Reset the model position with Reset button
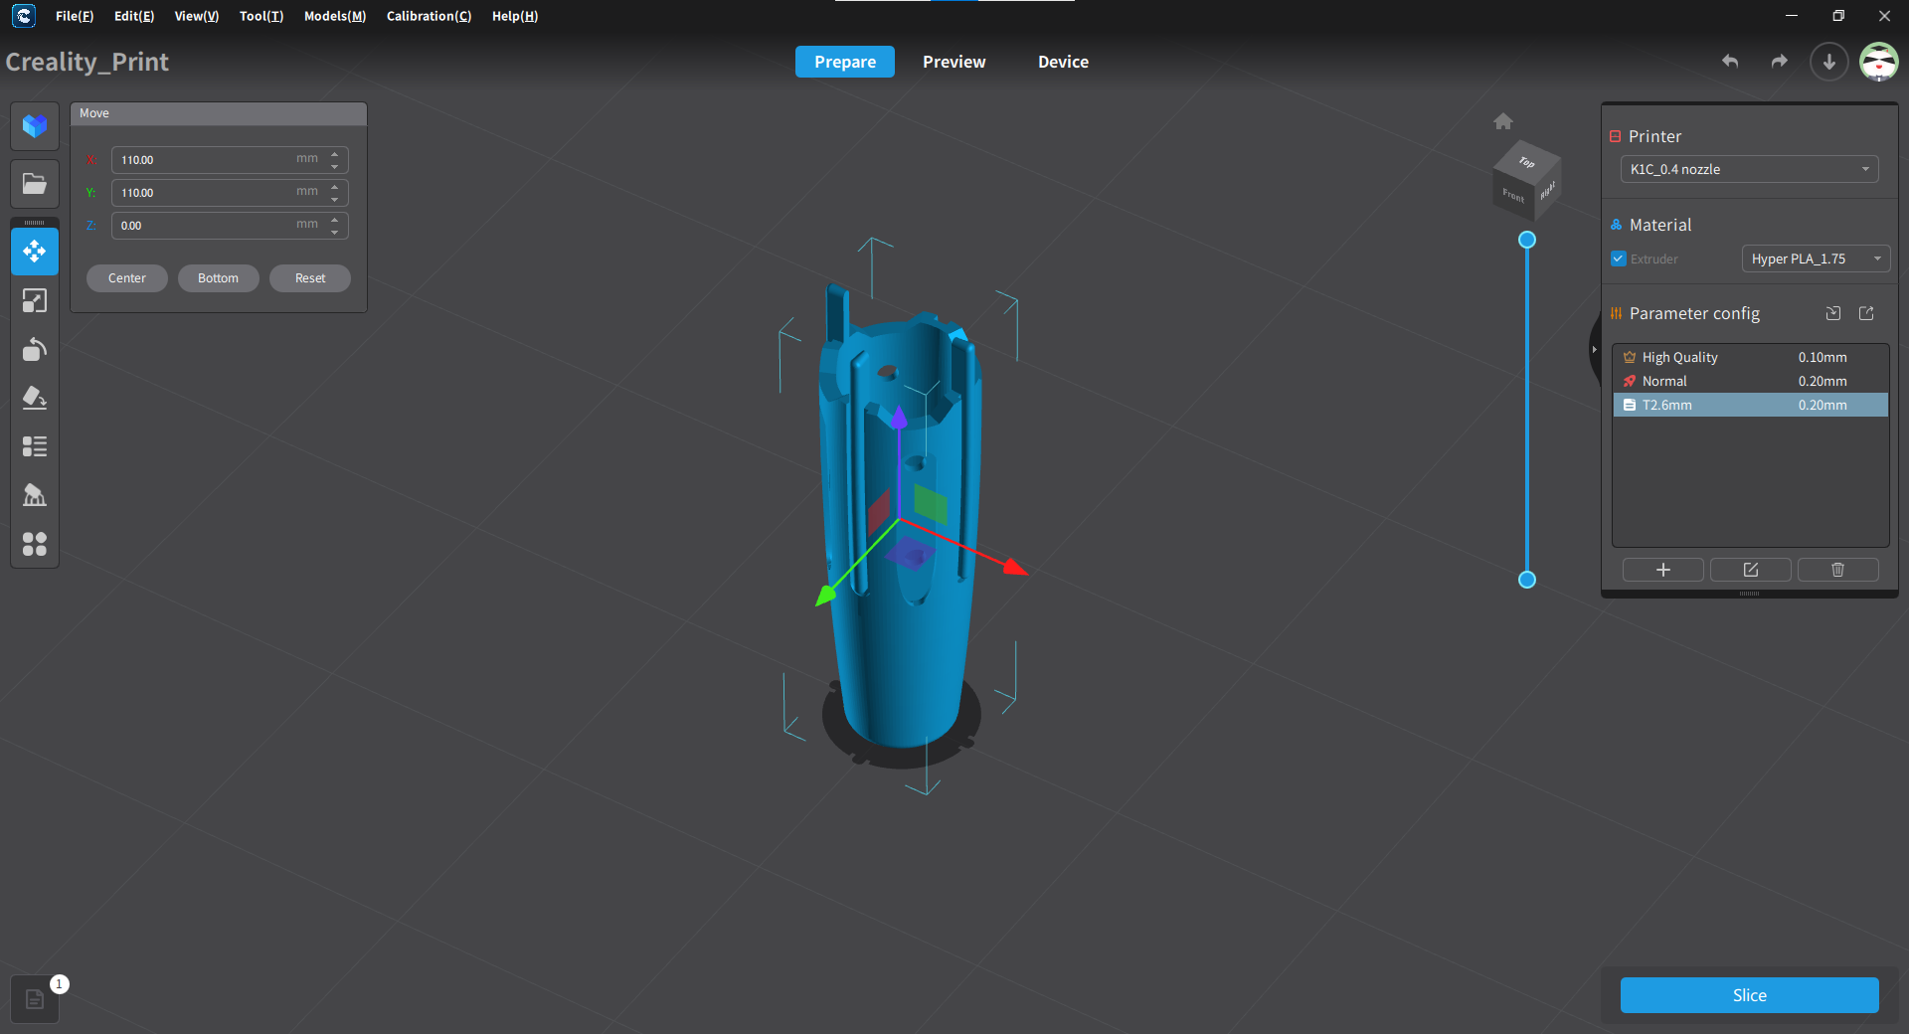 tap(309, 277)
